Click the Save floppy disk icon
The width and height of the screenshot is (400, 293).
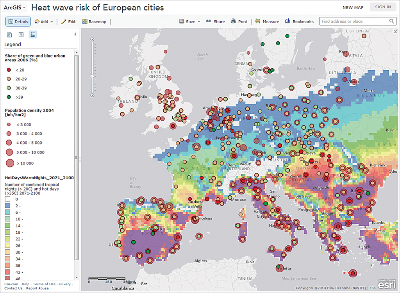(181, 21)
